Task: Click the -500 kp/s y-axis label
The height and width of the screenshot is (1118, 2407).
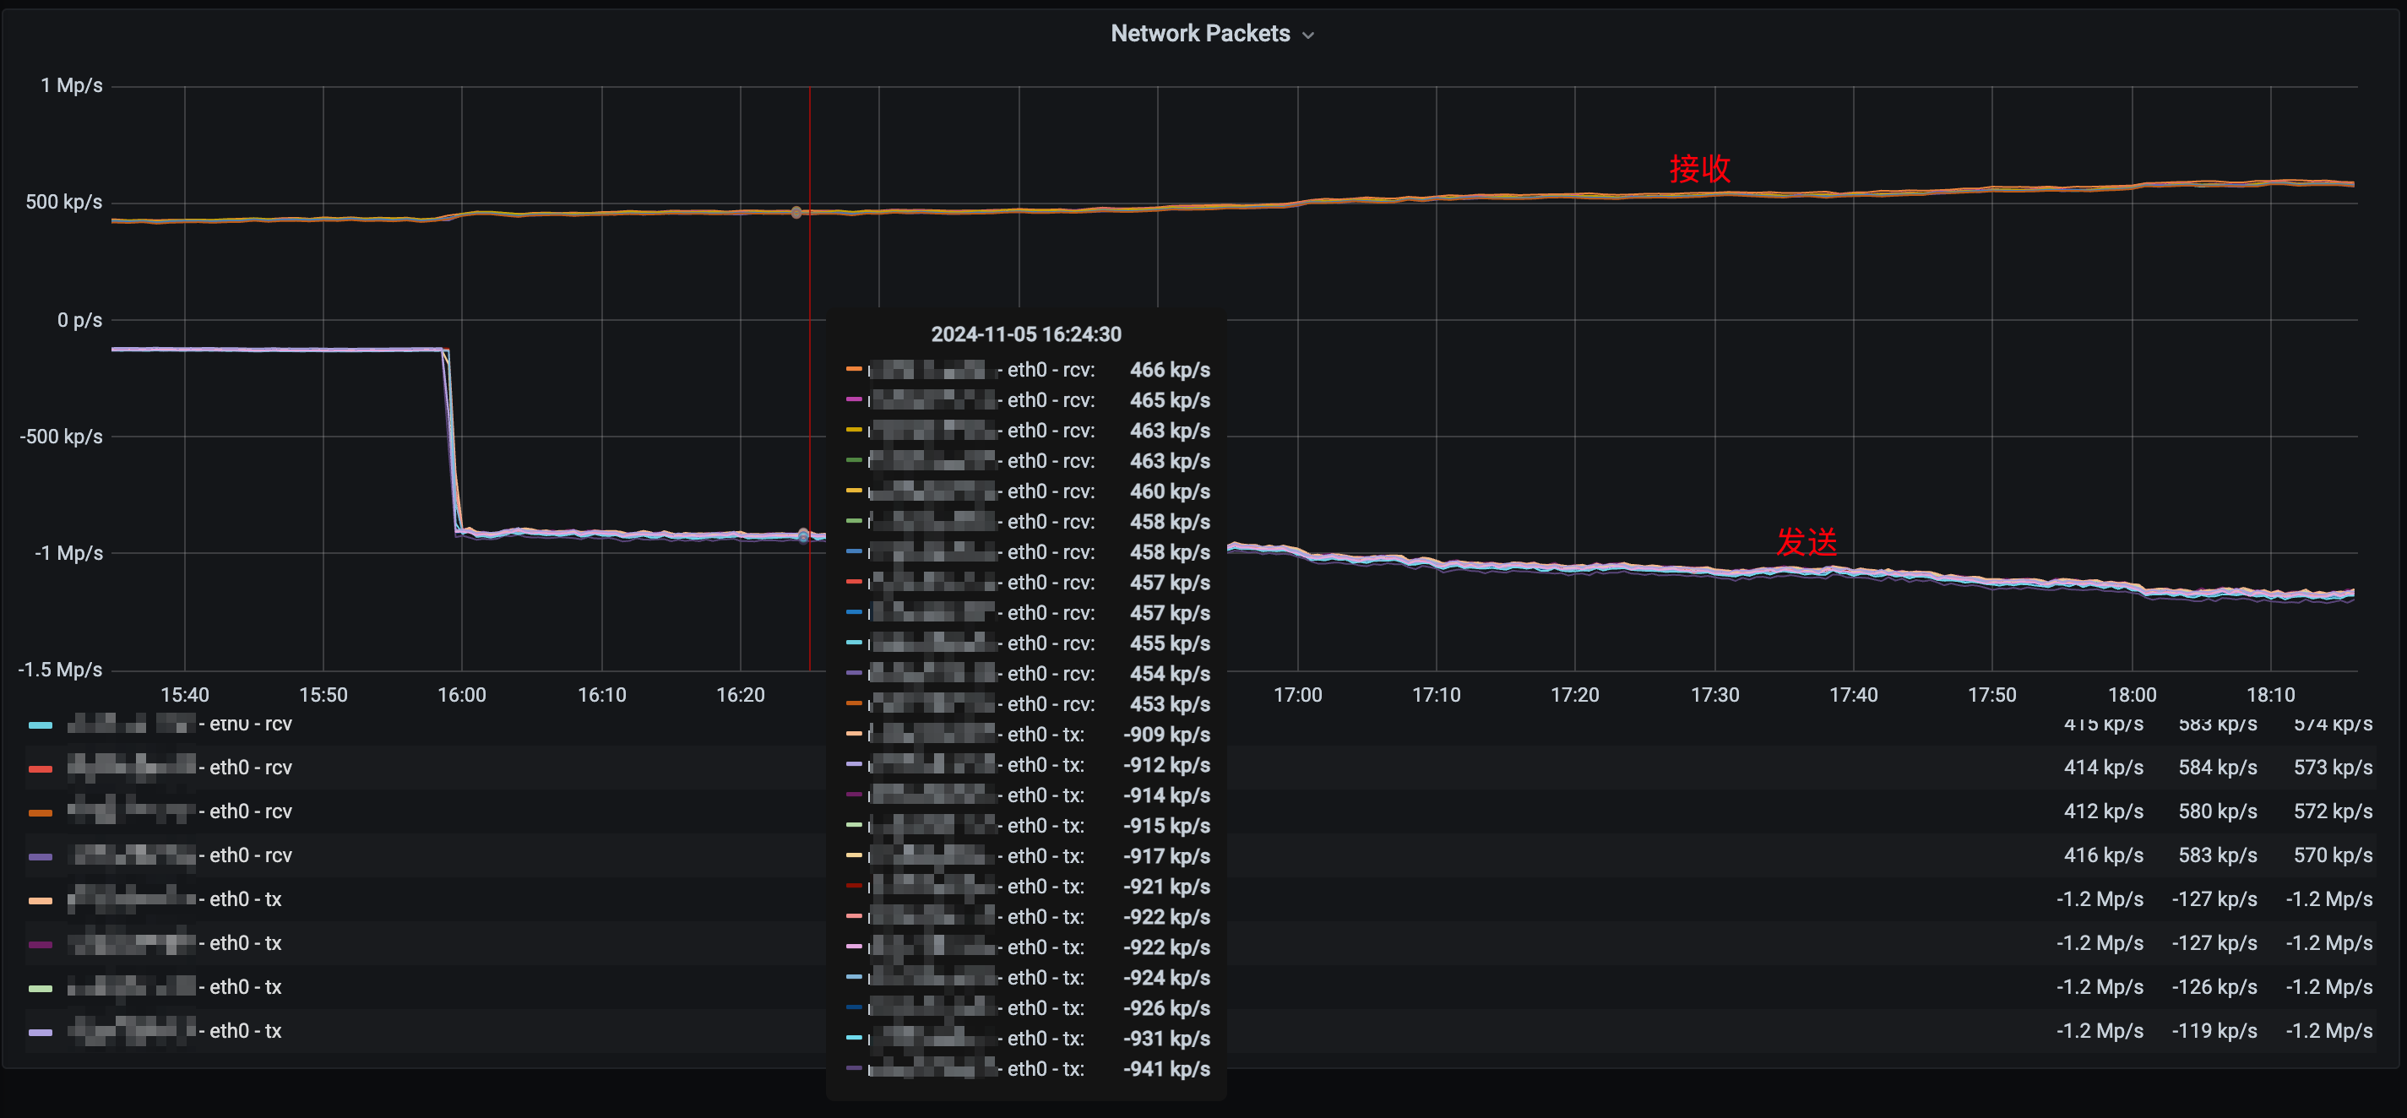Action: pos(61,437)
